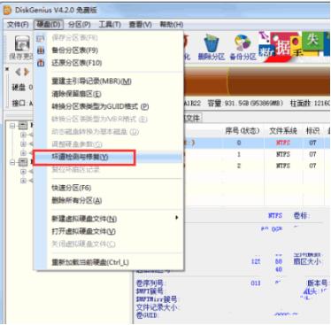Viewport: 331px width, 325px height.
Task: Open the 文件(F) menu
Action: click(18, 24)
